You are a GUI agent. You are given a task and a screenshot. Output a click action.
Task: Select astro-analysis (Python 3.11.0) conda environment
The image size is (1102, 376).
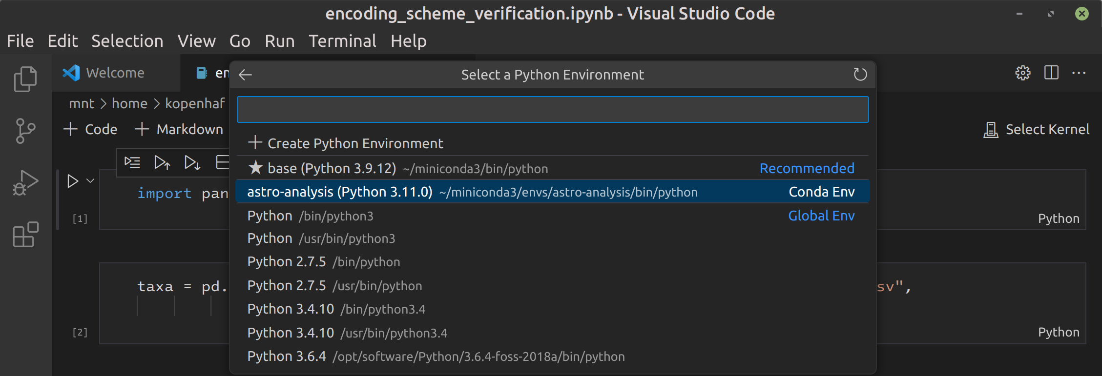pyautogui.click(x=553, y=192)
